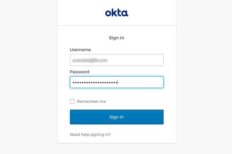
Task: Click the word "help" in the help link
Action: click(86, 134)
